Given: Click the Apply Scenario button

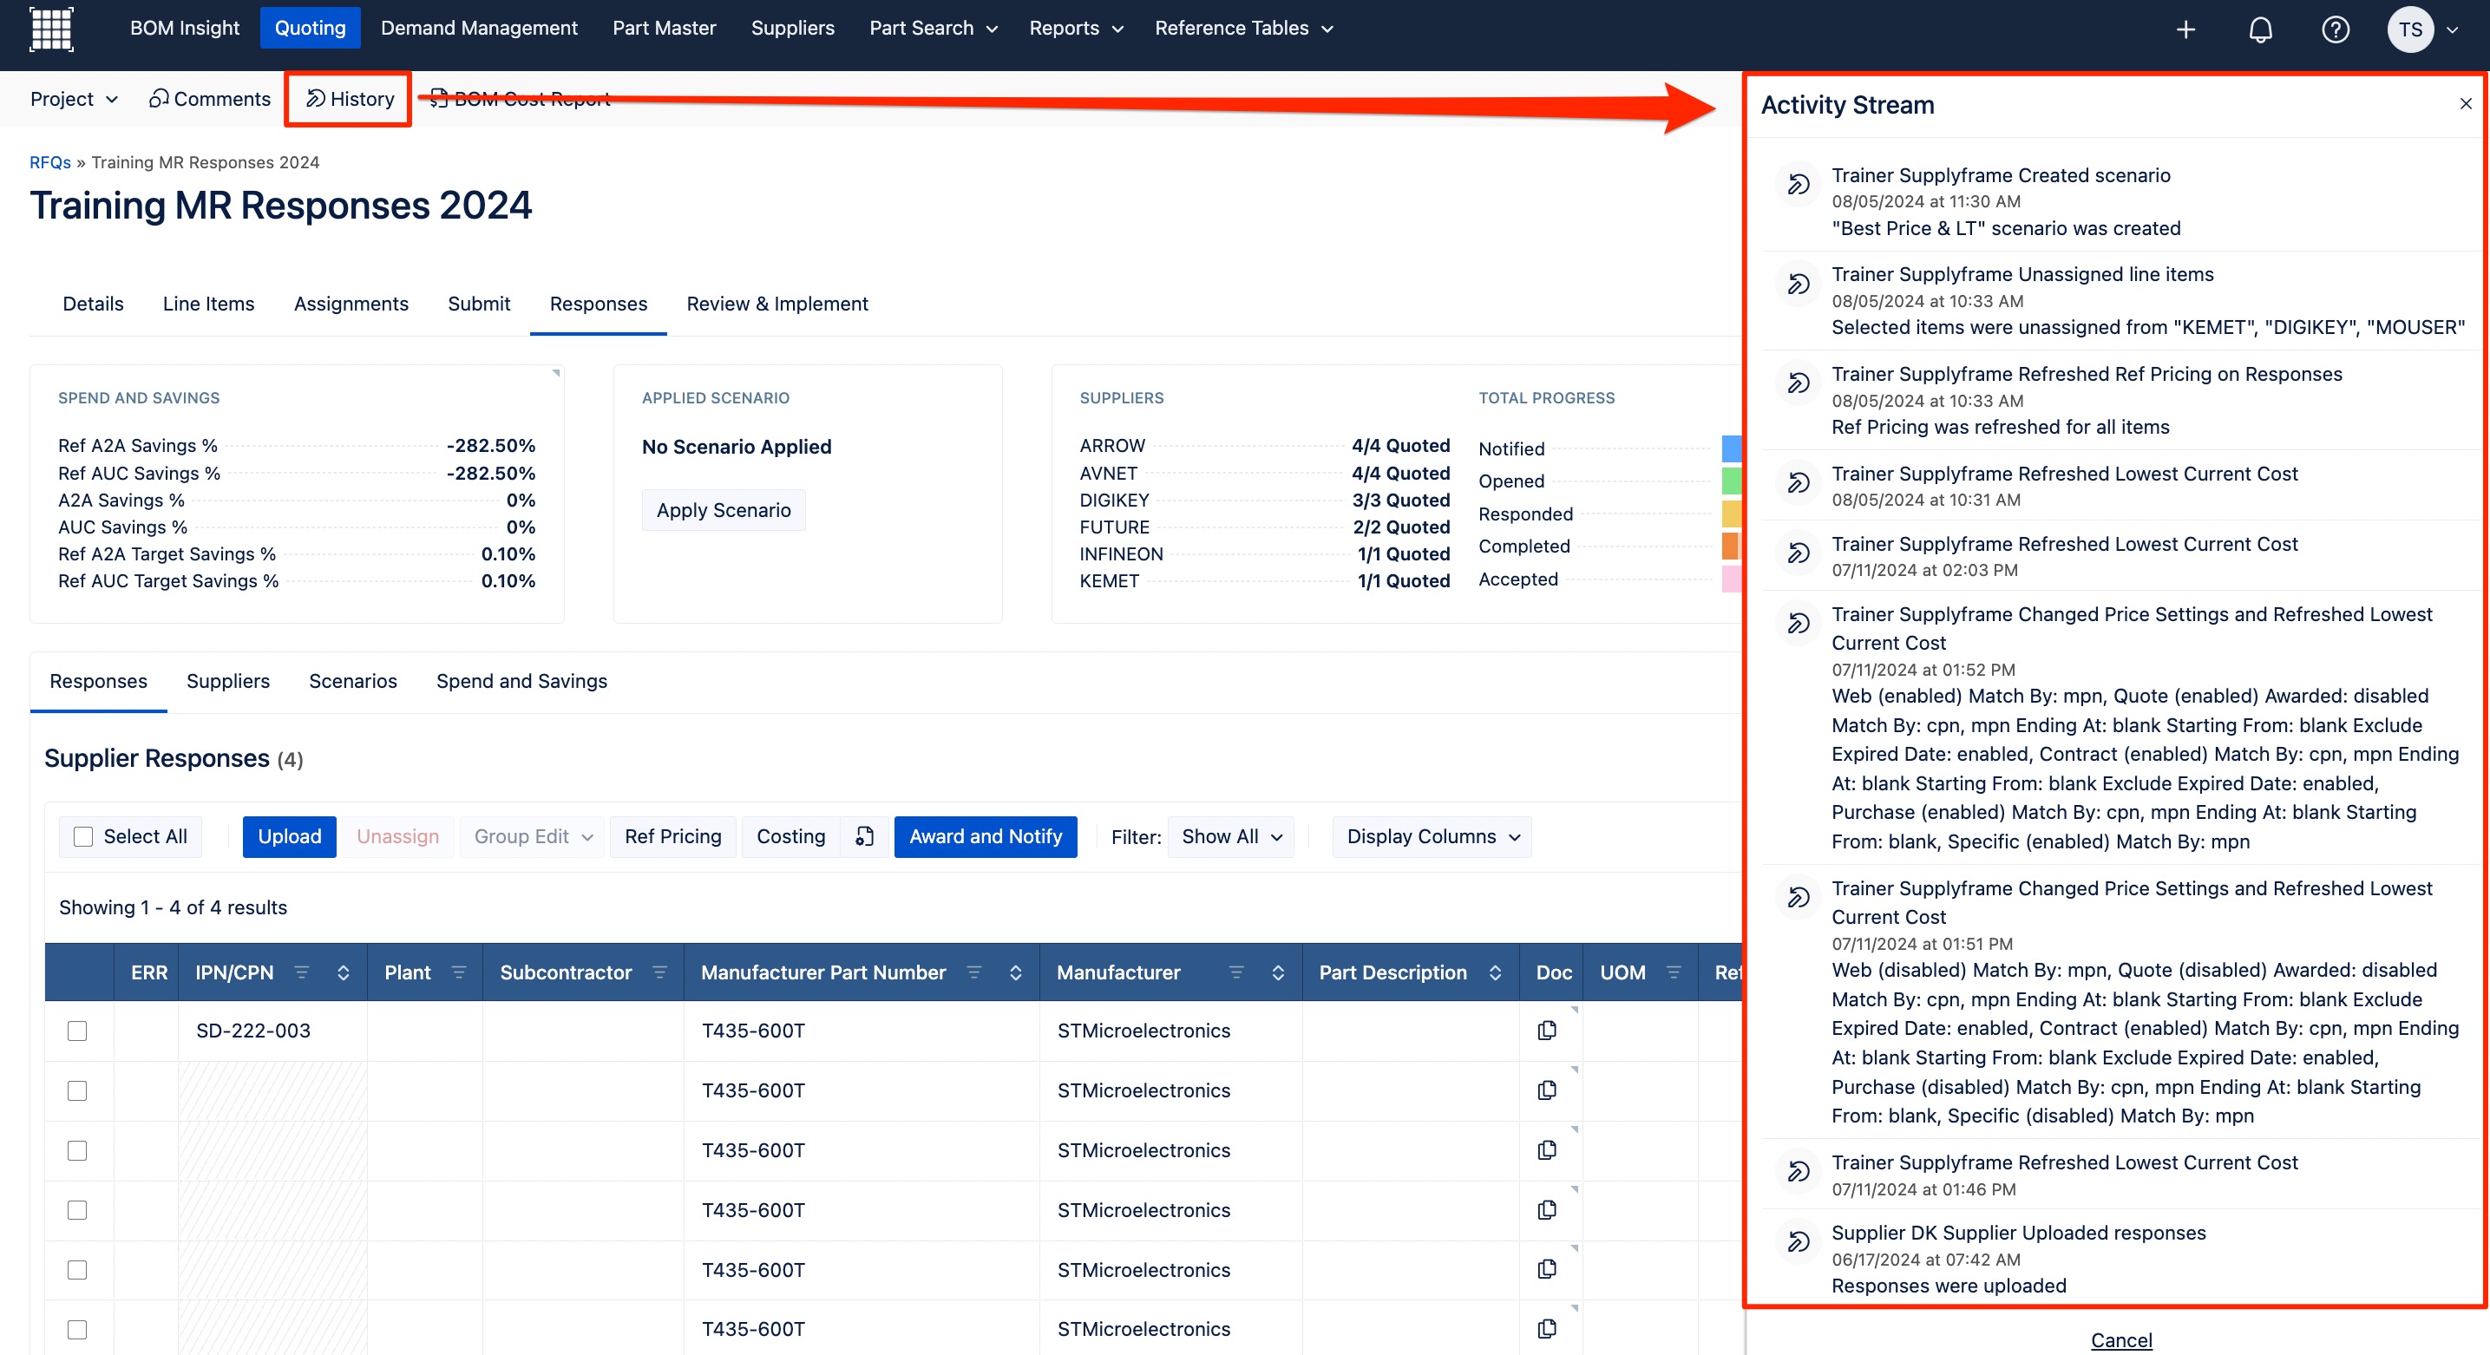Looking at the screenshot, I should 723,509.
